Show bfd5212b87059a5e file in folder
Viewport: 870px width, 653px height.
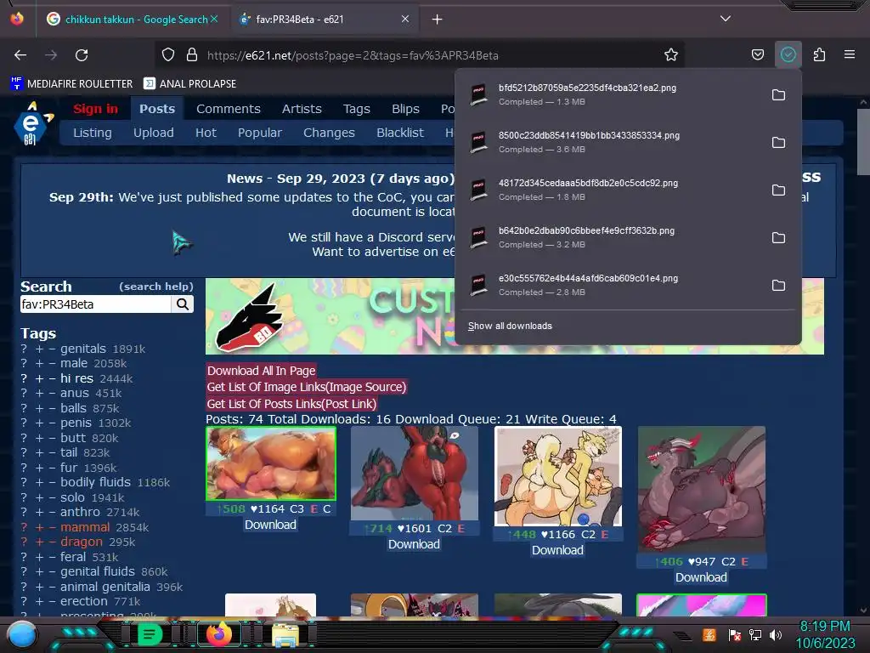(778, 95)
